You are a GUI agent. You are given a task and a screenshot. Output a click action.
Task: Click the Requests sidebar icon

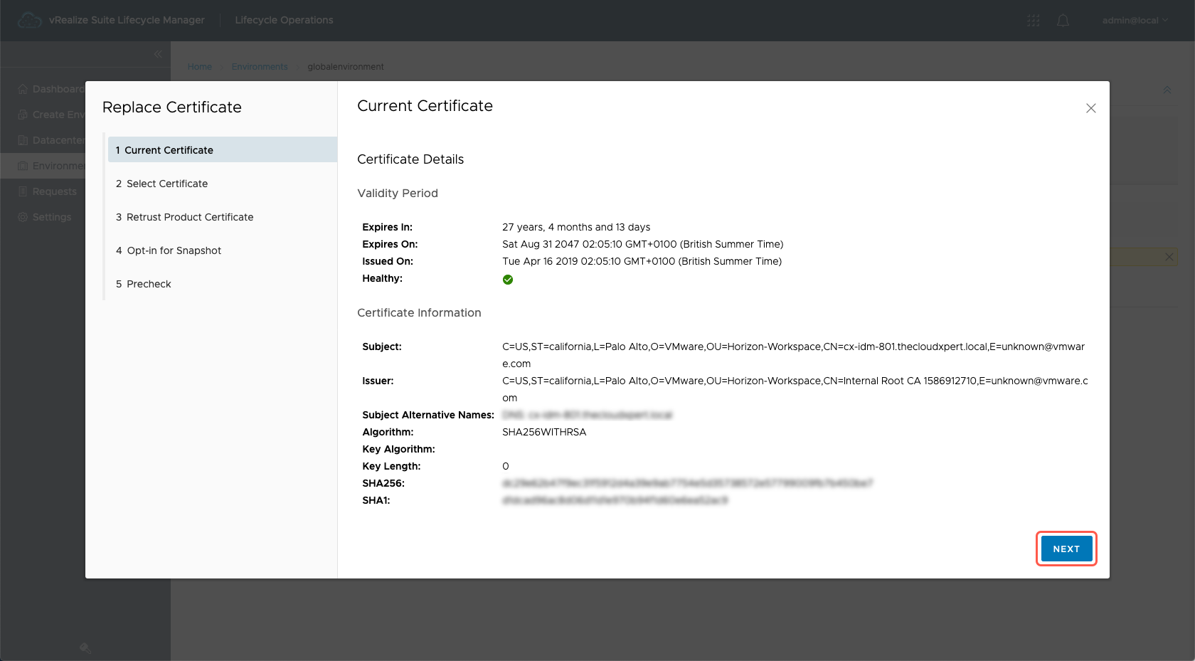[x=23, y=191]
